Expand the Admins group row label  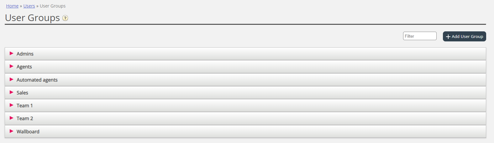pyautogui.click(x=25, y=54)
